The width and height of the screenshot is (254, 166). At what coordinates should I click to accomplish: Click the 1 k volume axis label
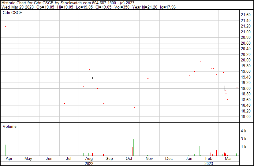coord(244,147)
